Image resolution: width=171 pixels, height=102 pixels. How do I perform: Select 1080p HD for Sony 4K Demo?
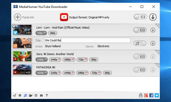tap(69, 60)
